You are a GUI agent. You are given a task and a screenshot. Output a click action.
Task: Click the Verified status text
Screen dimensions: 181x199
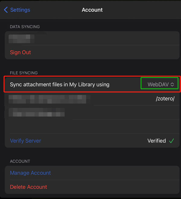click(157, 141)
